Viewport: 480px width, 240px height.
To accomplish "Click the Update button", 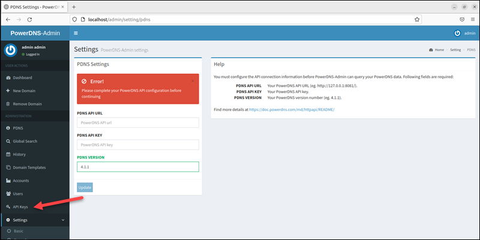I will [85, 187].
